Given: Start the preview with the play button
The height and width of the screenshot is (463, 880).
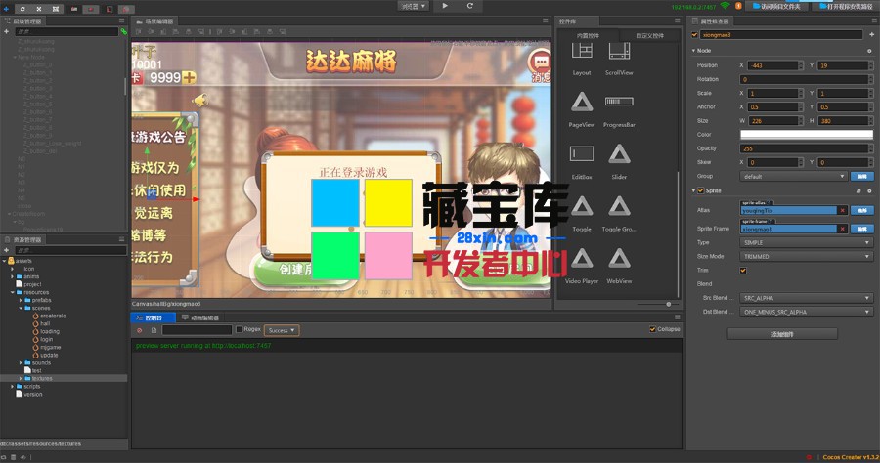Looking at the screenshot, I should [x=445, y=6].
